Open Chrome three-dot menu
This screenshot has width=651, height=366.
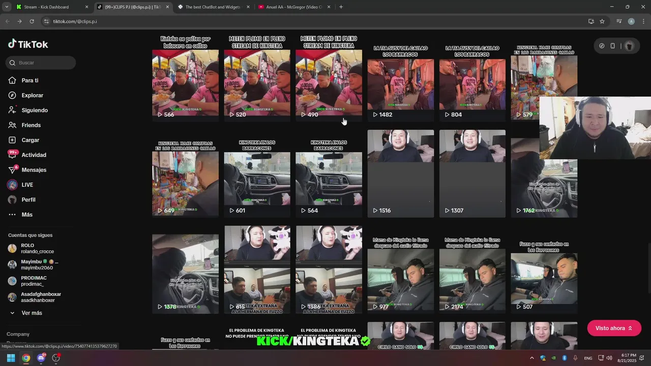(643, 21)
